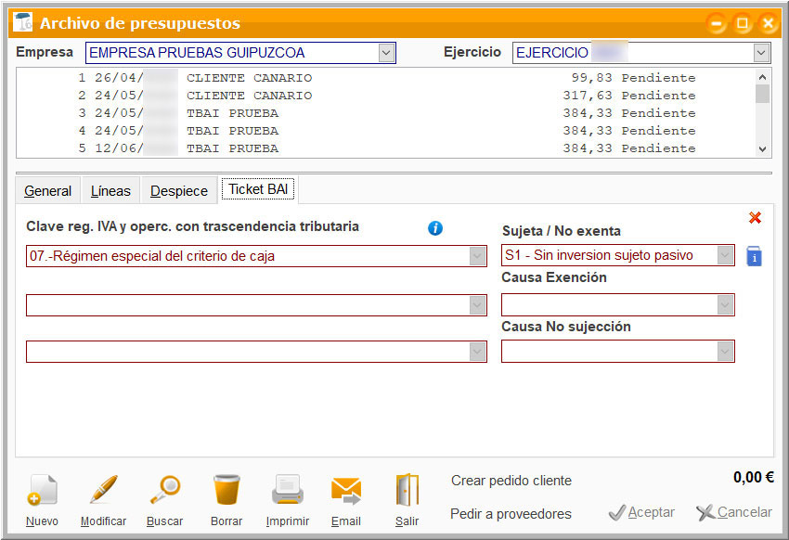
Task: Click the budget list scrollbar up arrow
Action: [762, 77]
